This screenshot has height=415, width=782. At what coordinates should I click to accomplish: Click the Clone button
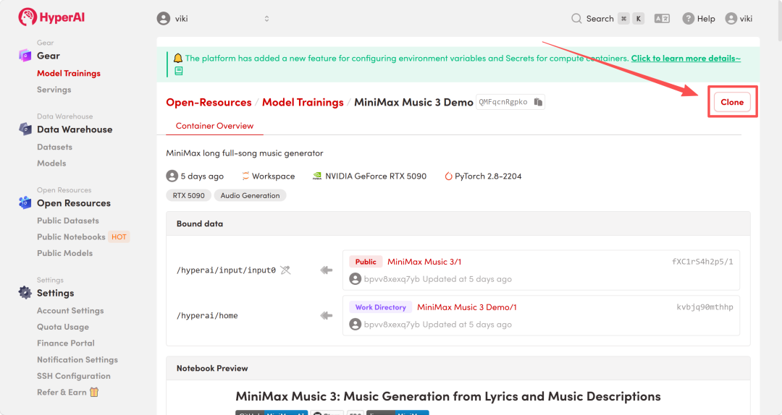731,102
